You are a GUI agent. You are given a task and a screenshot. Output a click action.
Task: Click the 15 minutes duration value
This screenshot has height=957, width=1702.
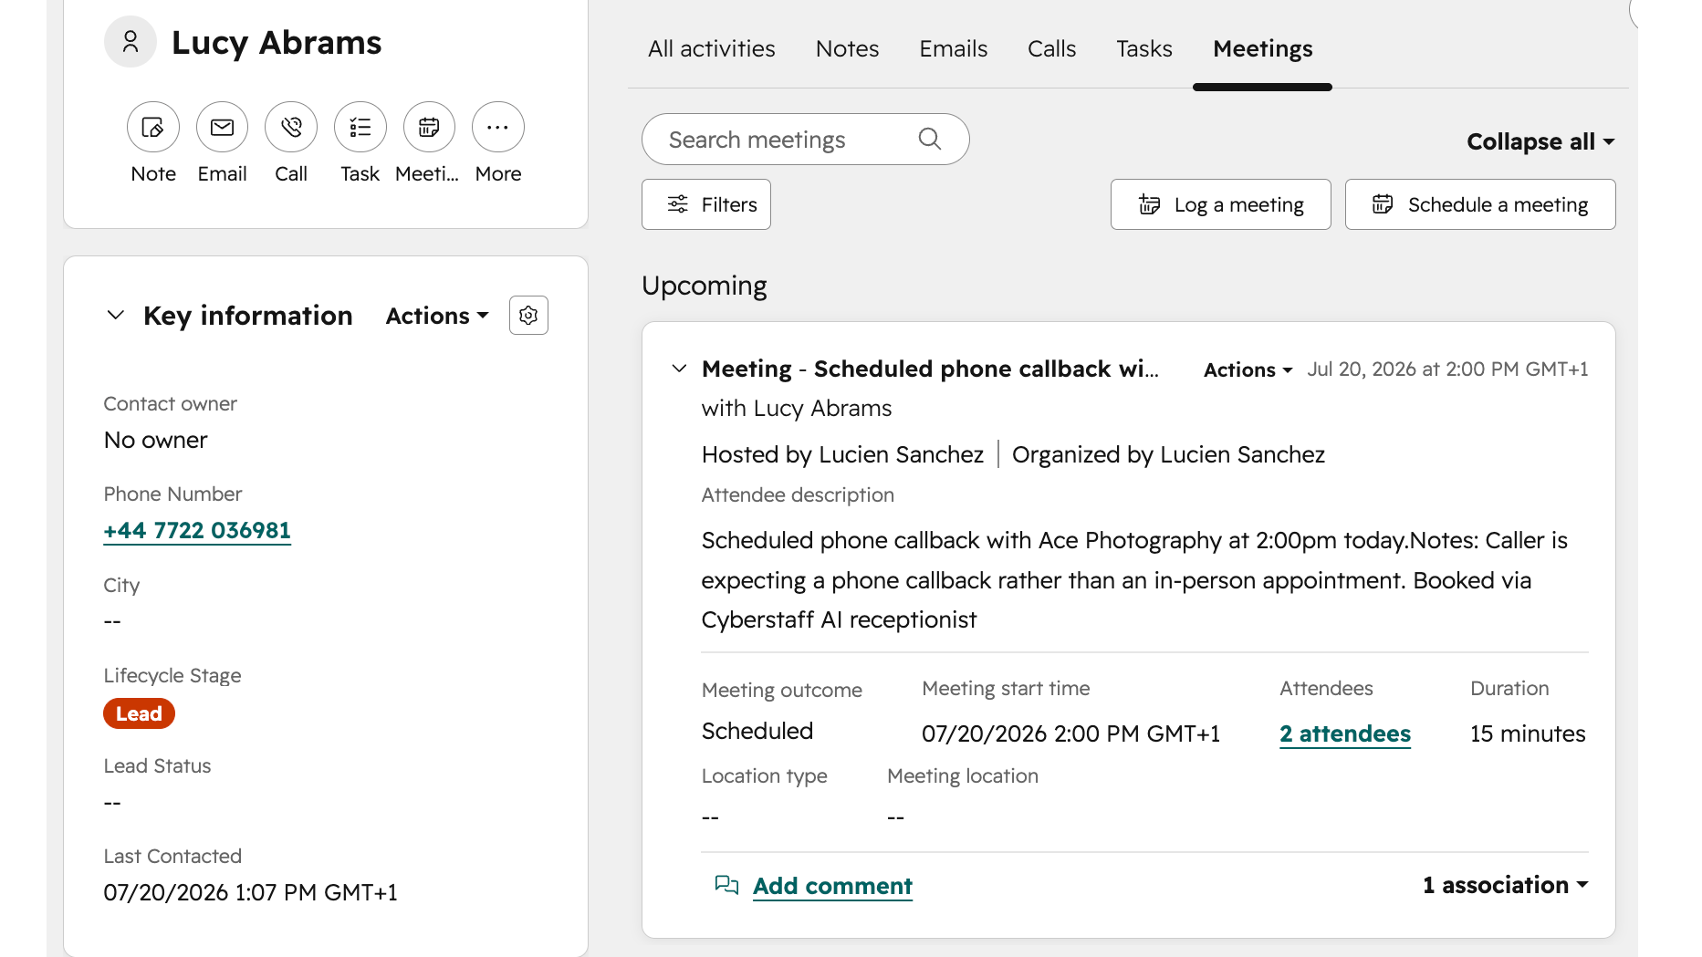tap(1528, 733)
